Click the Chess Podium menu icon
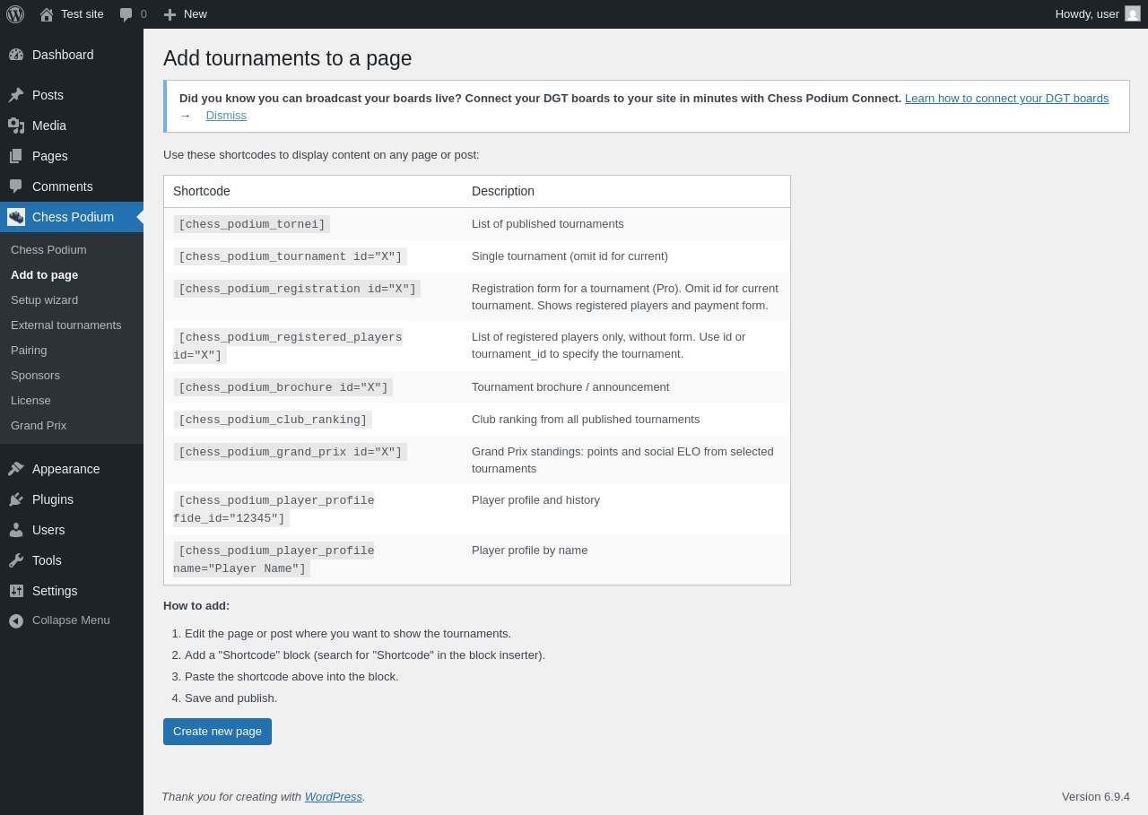 point(16,217)
